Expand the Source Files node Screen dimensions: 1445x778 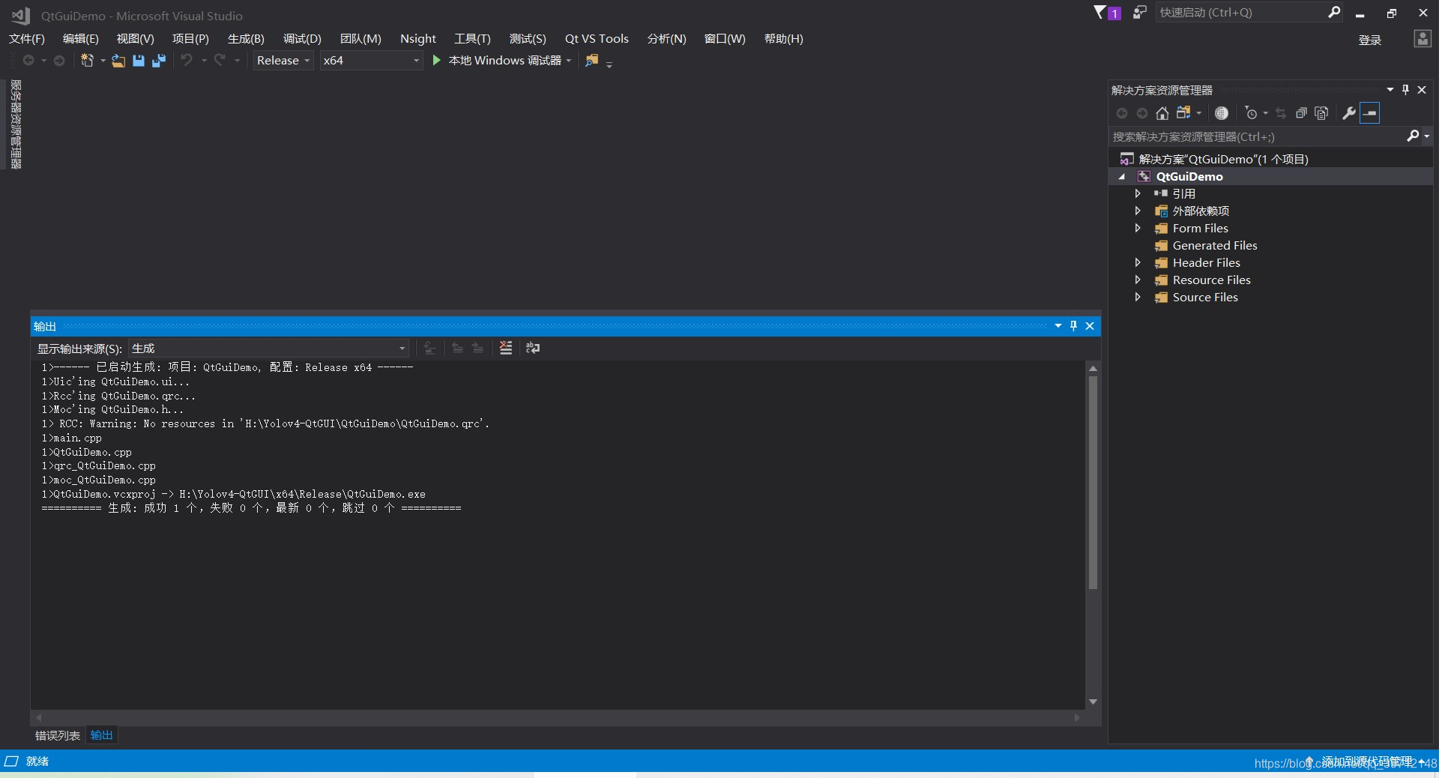pos(1137,298)
